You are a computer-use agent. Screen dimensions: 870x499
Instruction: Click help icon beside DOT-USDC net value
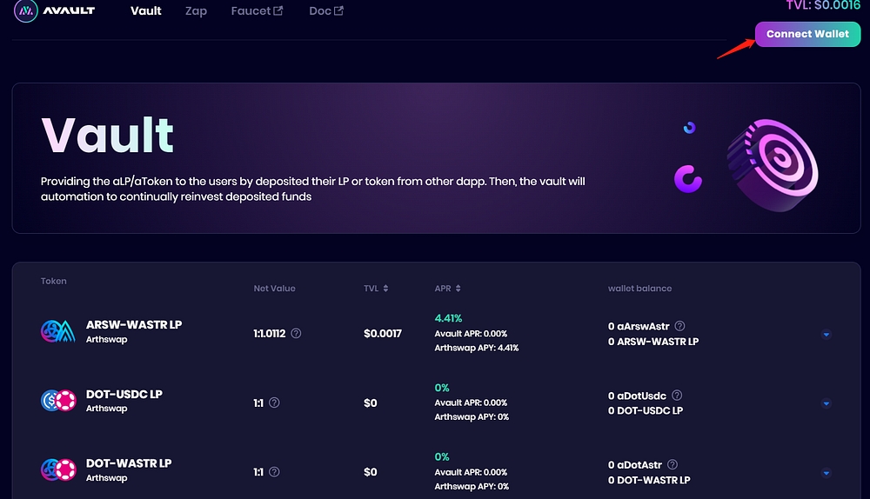click(x=274, y=403)
